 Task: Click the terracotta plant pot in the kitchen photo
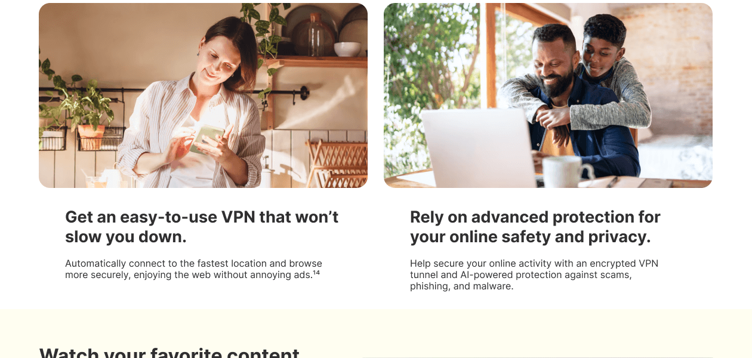(91, 136)
